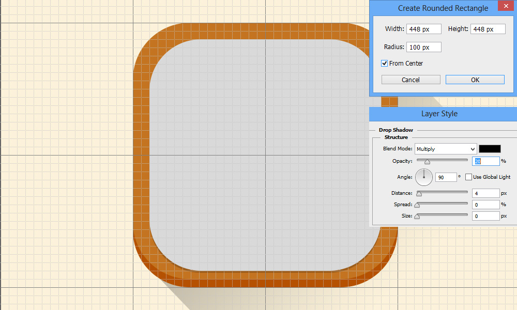
Task: Open the black shadow color swatch
Action: (490, 149)
